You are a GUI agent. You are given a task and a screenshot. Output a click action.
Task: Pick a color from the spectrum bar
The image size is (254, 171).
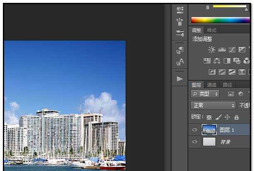point(220,20)
